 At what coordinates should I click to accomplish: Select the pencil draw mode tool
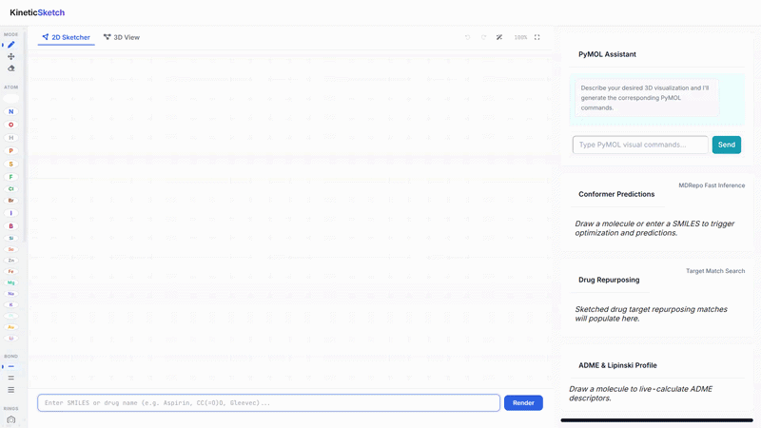pyautogui.click(x=11, y=45)
